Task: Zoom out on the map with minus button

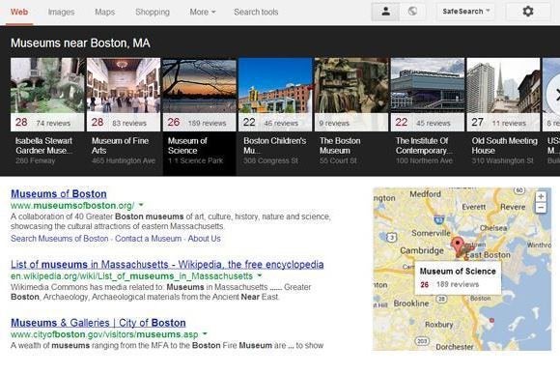Action: coord(541,207)
